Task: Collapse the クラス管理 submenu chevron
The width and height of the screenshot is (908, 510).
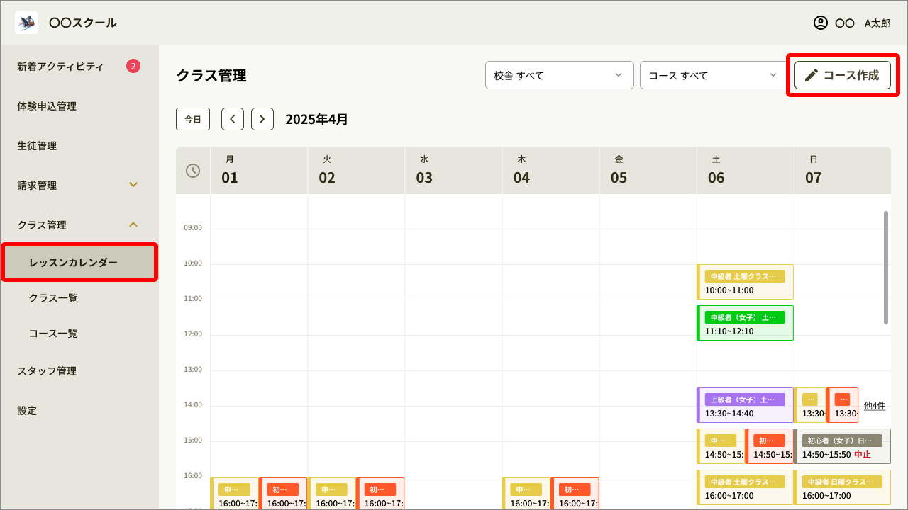Action: [x=133, y=225]
